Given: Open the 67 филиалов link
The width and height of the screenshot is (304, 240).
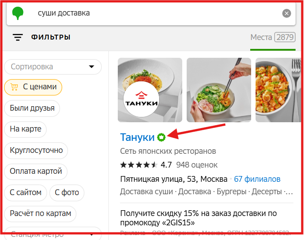Looking at the screenshot, I should (257, 179).
